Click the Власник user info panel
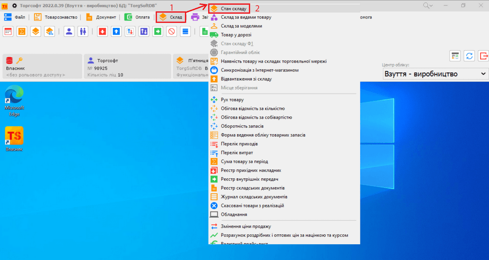Viewport: 489px width, 260px height. pos(42,66)
